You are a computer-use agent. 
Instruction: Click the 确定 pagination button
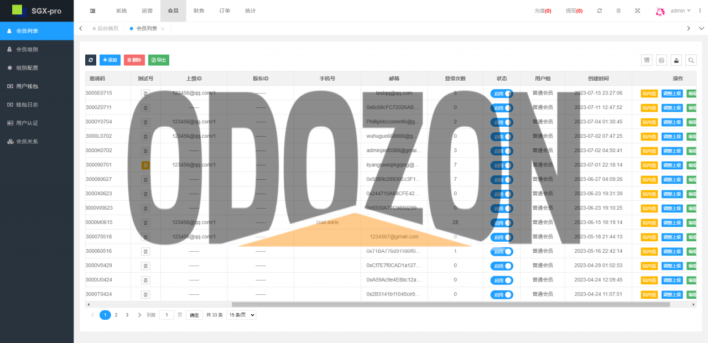194,315
